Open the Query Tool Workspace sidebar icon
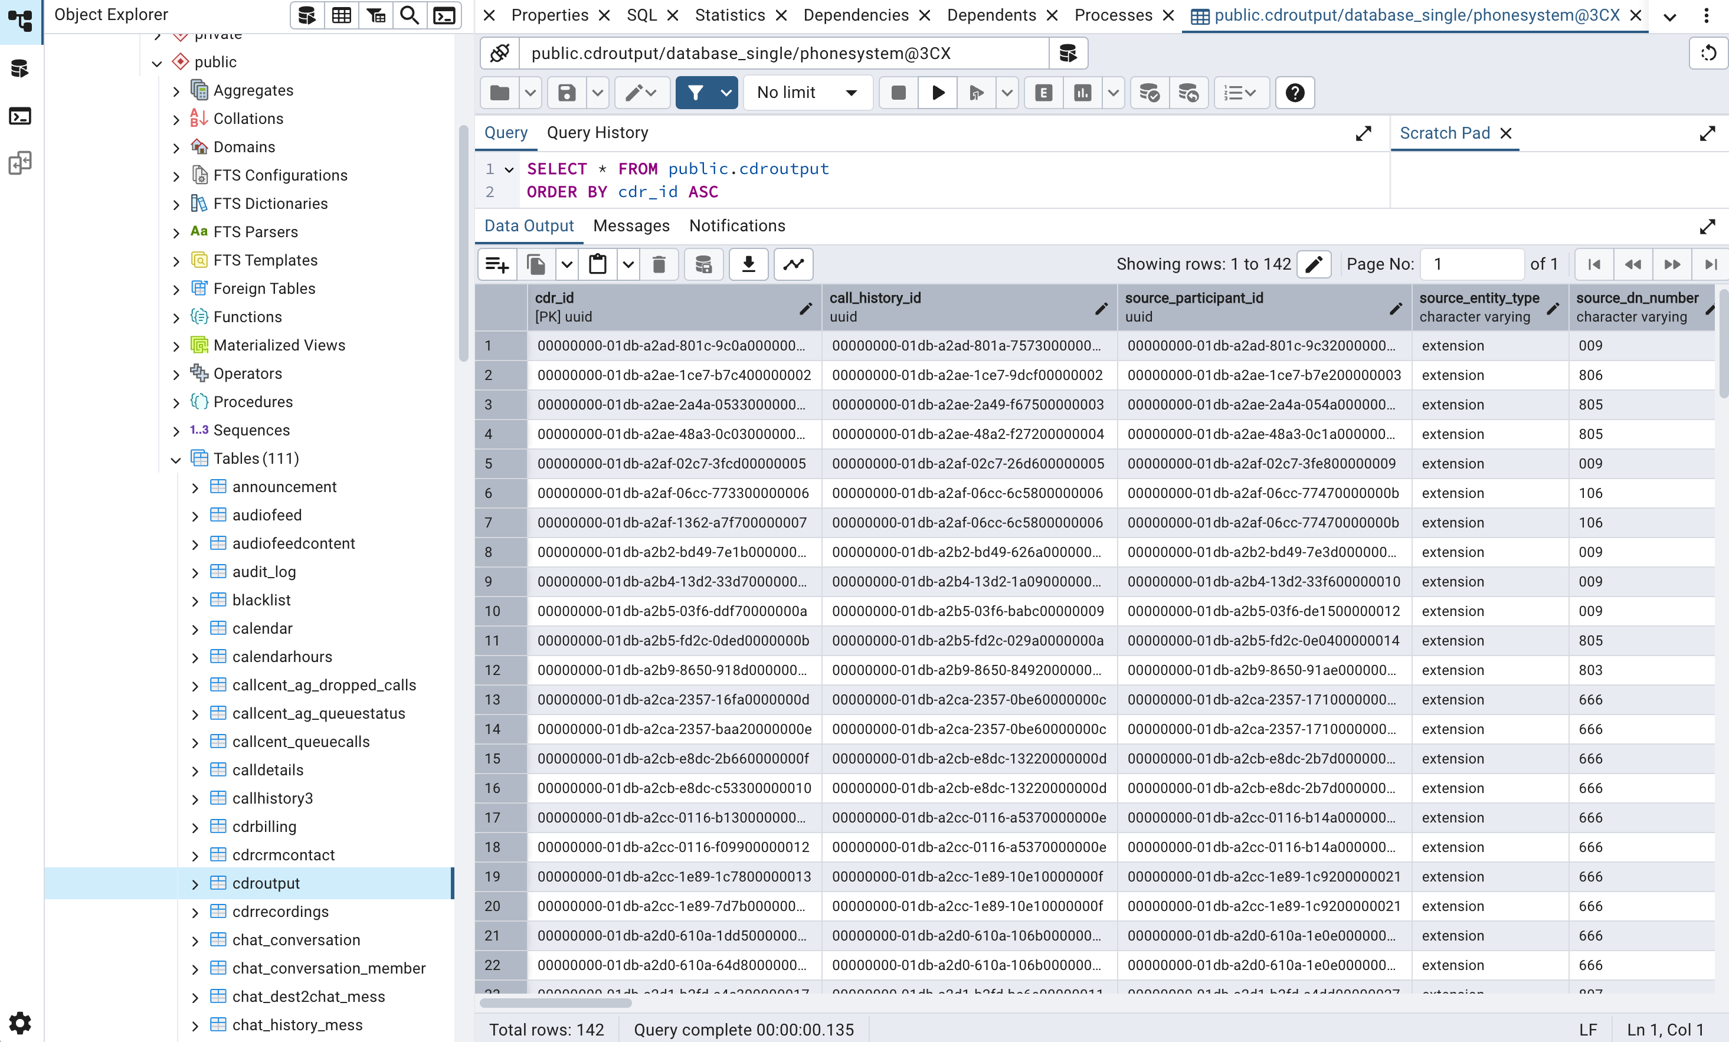The image size is (1729, 1042). click(x=20, y=69)
